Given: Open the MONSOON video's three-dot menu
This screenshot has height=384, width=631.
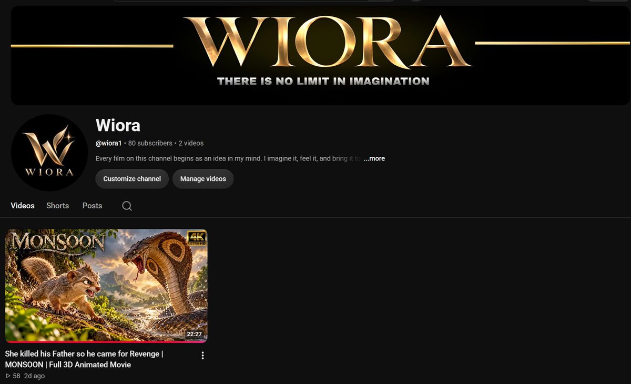Looking at the screenshot, I should click(202, 356).
